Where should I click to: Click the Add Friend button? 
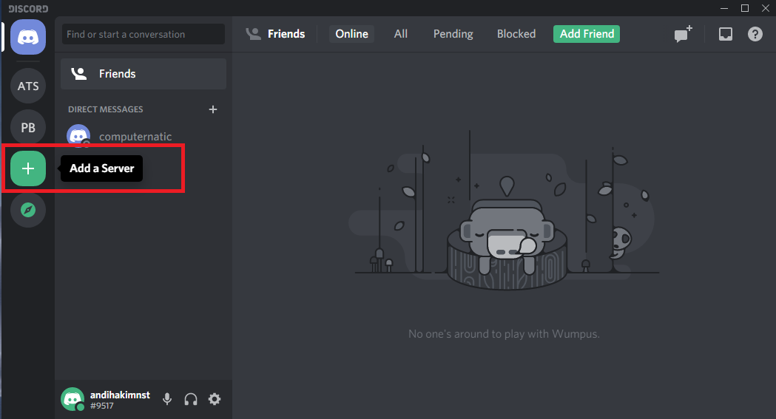coord(587,34)
